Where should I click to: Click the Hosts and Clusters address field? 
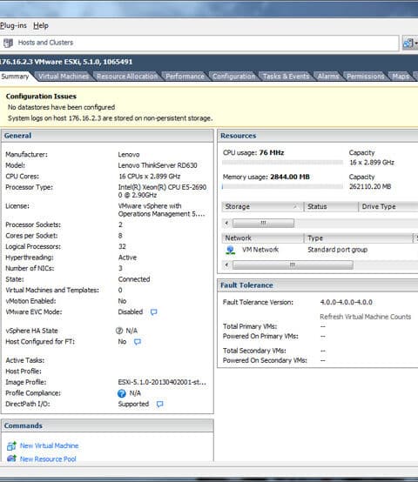coord(199,43)
